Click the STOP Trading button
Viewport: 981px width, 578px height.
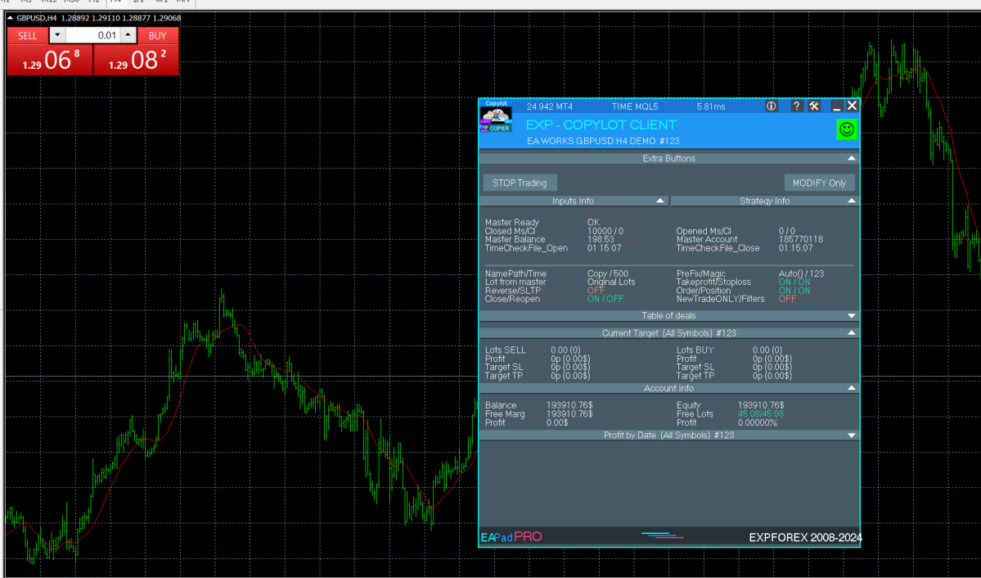(520, 183)
